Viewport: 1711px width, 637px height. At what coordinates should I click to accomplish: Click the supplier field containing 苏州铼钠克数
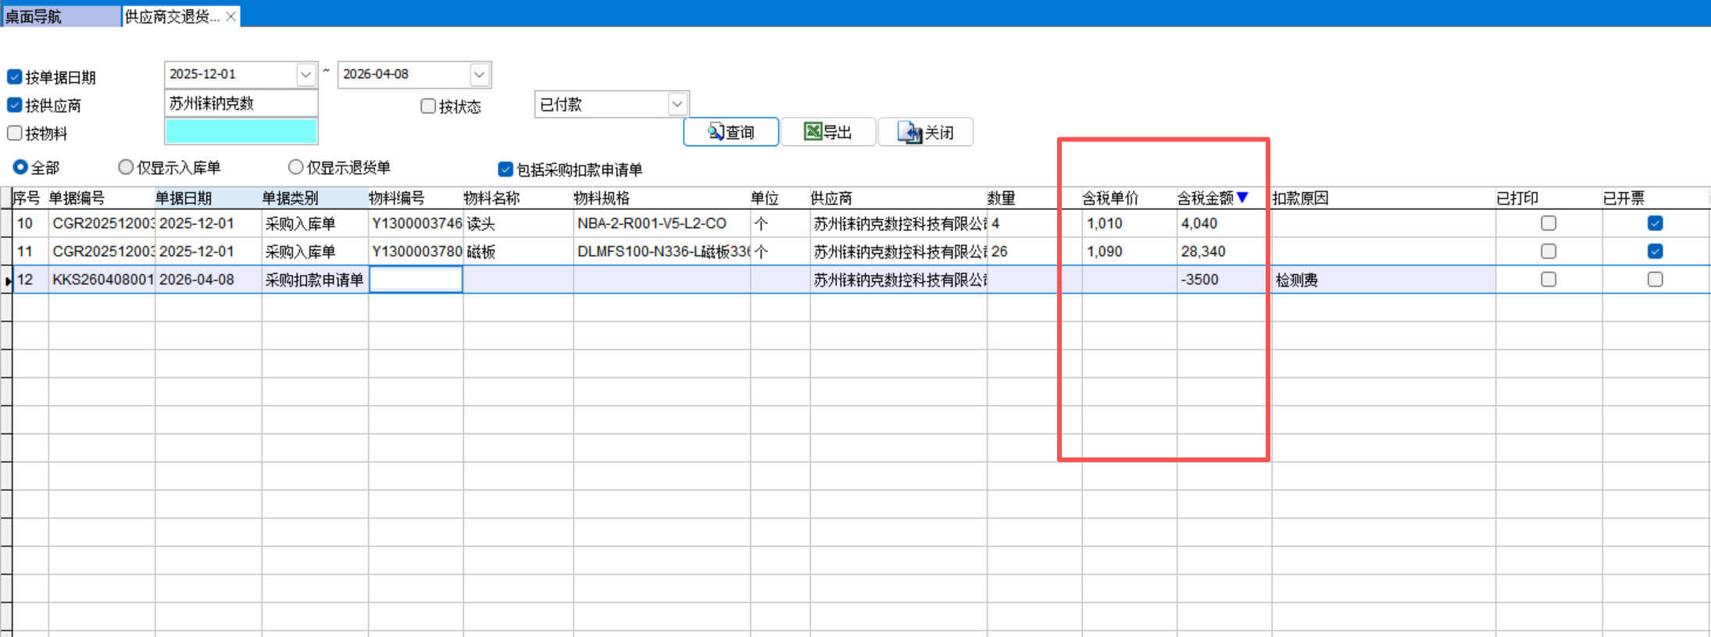(x=241, y=103)
